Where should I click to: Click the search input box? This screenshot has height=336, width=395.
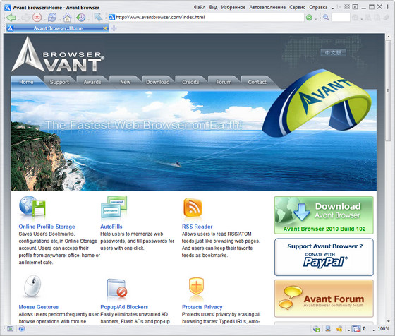(341, 18)
